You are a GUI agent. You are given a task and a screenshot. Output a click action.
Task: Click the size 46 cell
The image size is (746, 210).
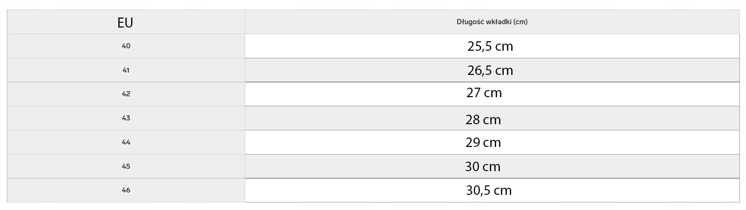126,190
